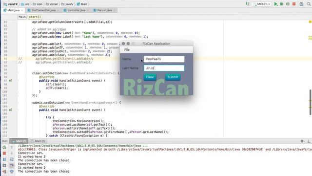Collapse code fold at line 95
Viewport: 312px width, 176px height.
pos(17,73)
